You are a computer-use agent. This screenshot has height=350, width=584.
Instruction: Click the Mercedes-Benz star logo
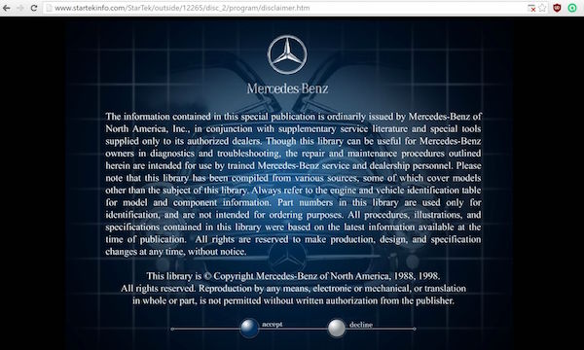[287, 54]
